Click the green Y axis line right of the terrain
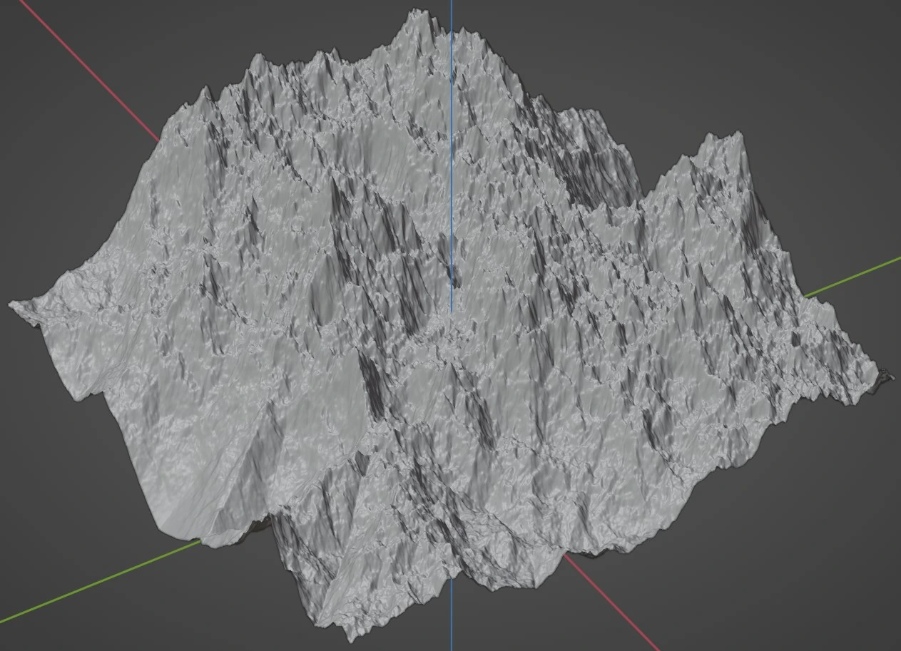901x651 pixels. (x=856, y=275)
